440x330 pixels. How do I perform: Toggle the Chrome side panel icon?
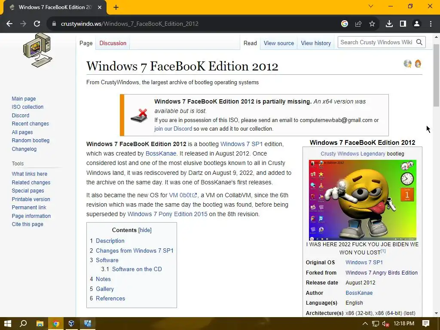pos(403,24)
